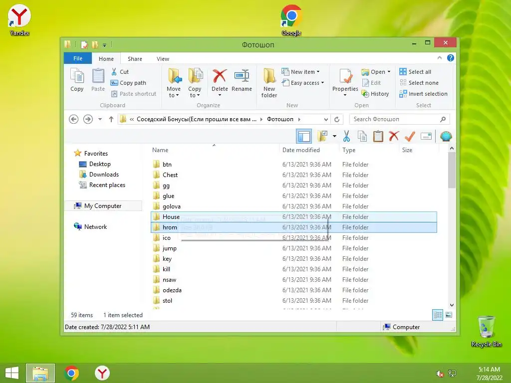
Task: Expand the address bar history dropdown
Action: 325,119
